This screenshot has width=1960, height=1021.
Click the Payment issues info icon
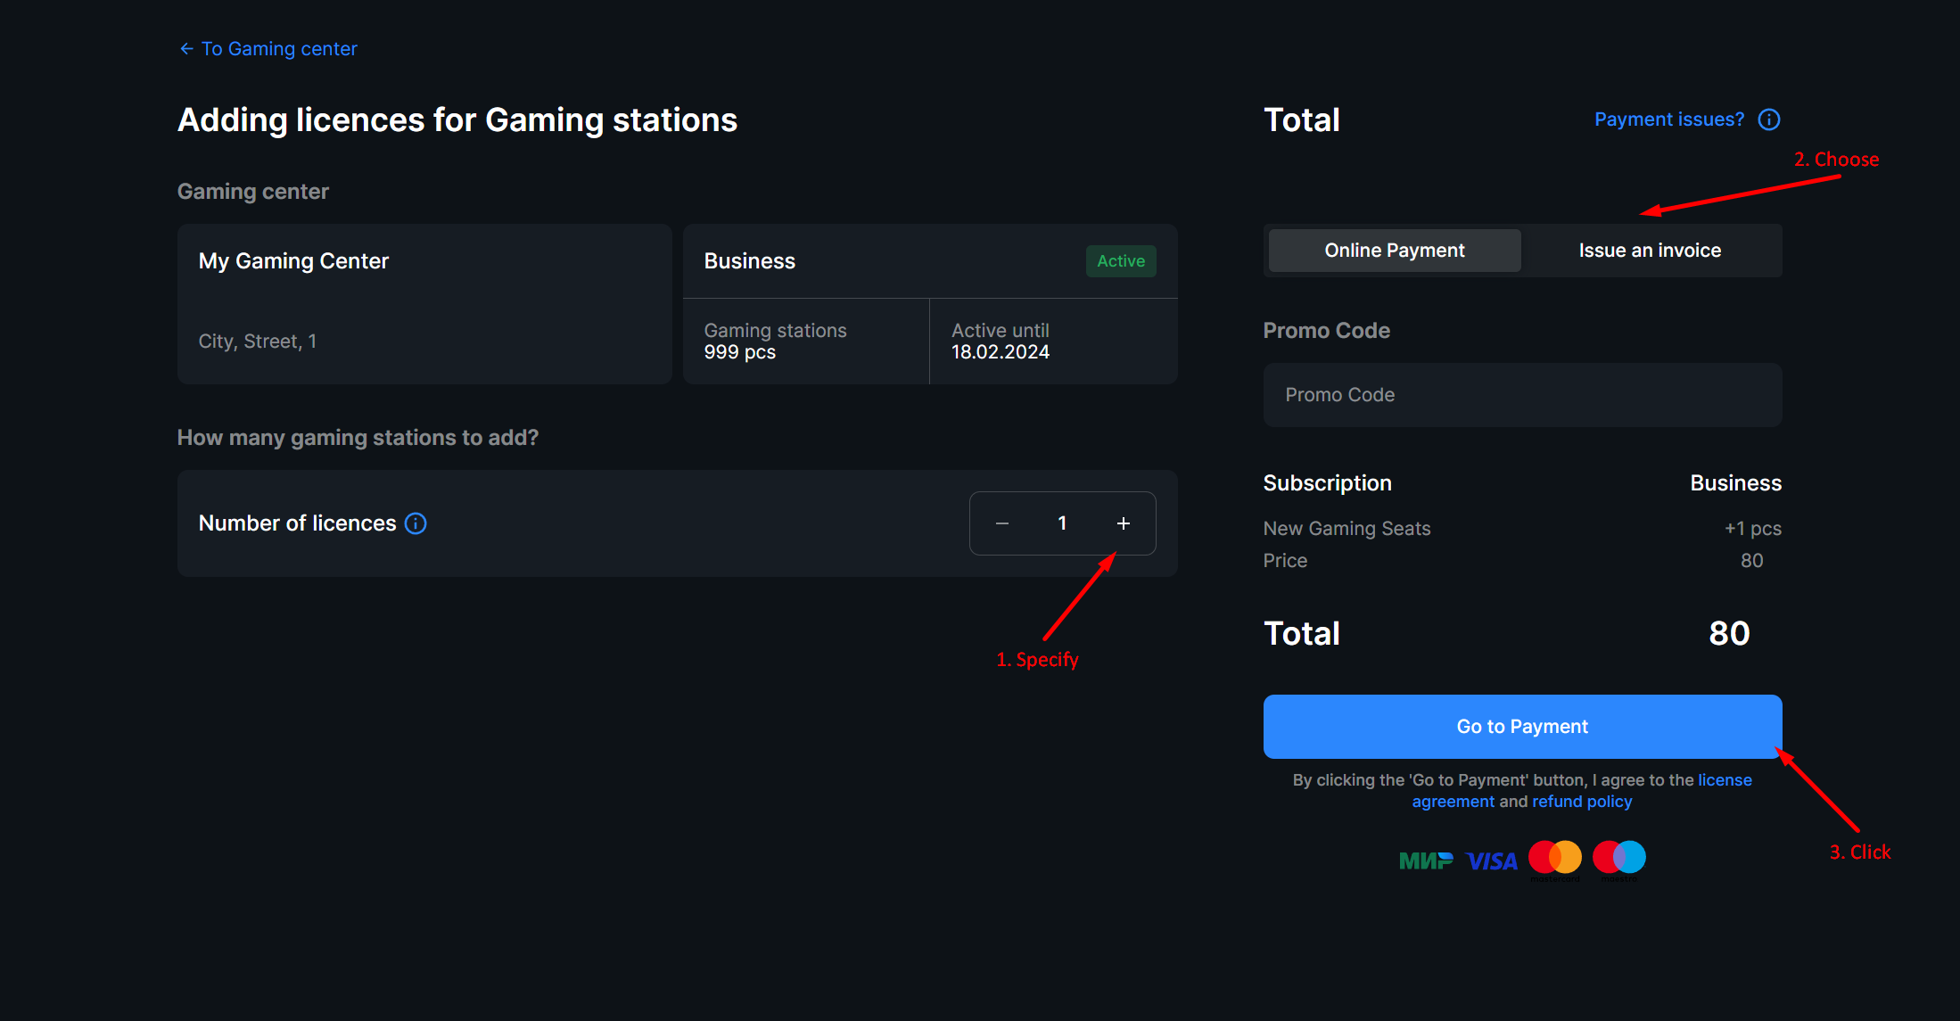(1768, 119)
